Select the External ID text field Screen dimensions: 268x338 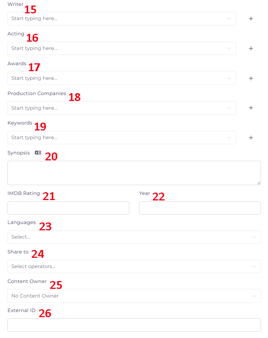tap(134, 325)
